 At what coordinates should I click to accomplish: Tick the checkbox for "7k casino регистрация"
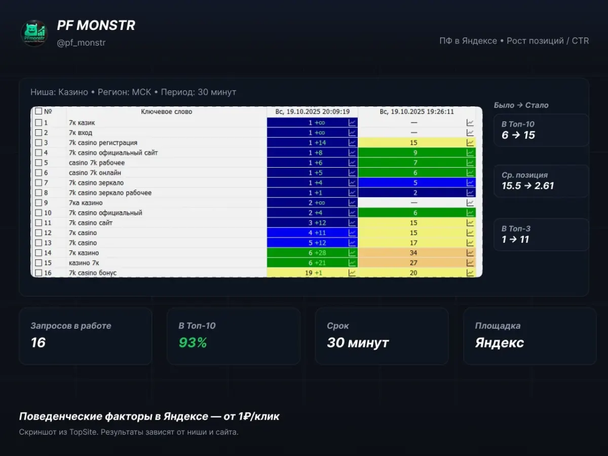point(39,143)
